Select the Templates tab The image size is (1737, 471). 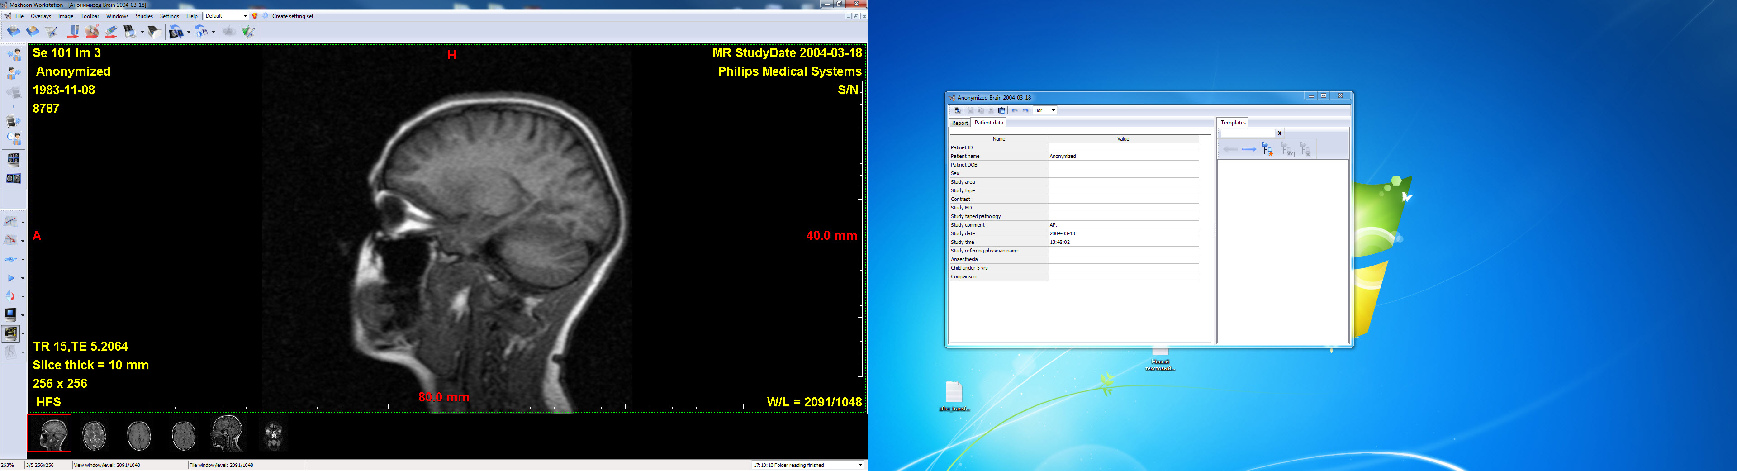tap(1233, 123)
